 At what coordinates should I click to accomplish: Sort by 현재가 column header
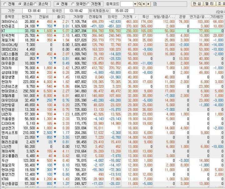tap(27, 17)
